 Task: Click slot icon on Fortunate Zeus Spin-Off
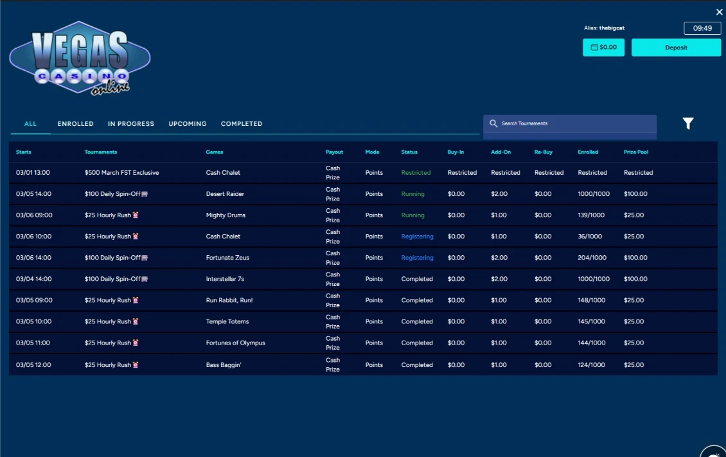[145, 258]
